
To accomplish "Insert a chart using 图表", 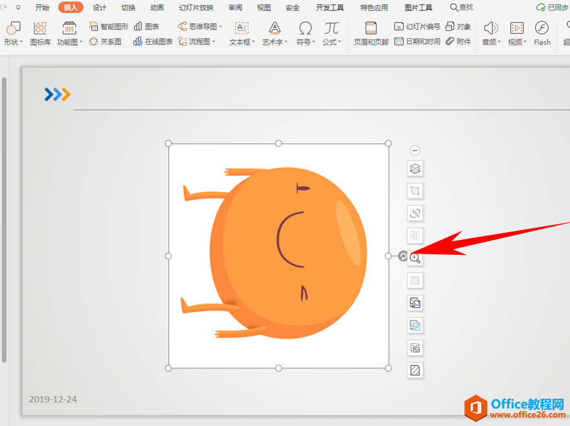I will point(146,27).
